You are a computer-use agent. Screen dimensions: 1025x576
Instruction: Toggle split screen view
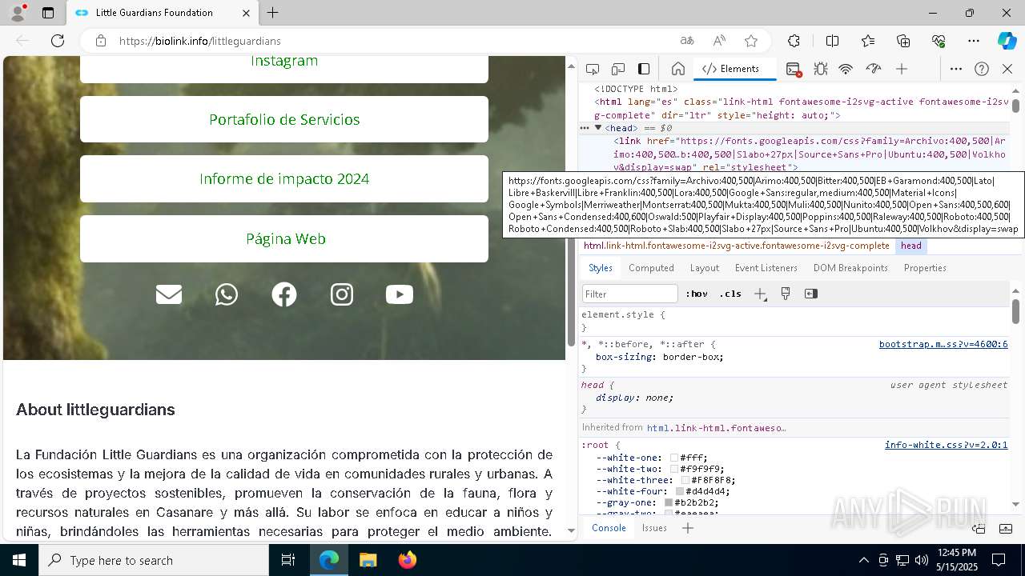(x=832, y=41)
